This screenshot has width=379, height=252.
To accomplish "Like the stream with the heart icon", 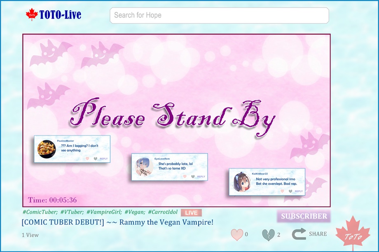I will coord(236,235).
